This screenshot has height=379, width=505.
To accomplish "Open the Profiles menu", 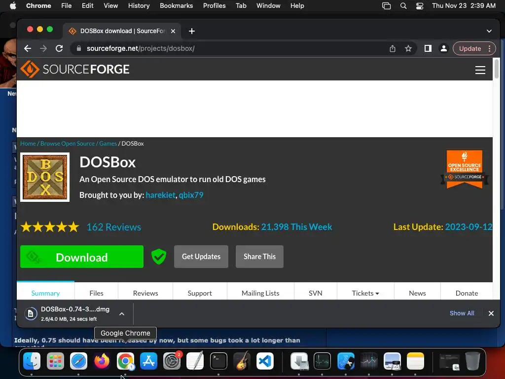I will [214, 6].
